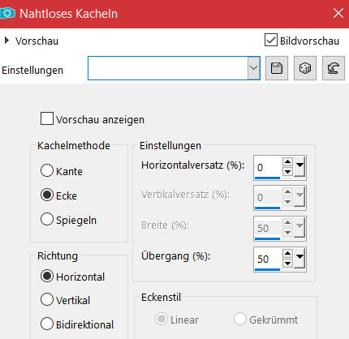349x339 pixels.
Task: Open the Übergang slider dropdown arrow
Action: [299, 258]
